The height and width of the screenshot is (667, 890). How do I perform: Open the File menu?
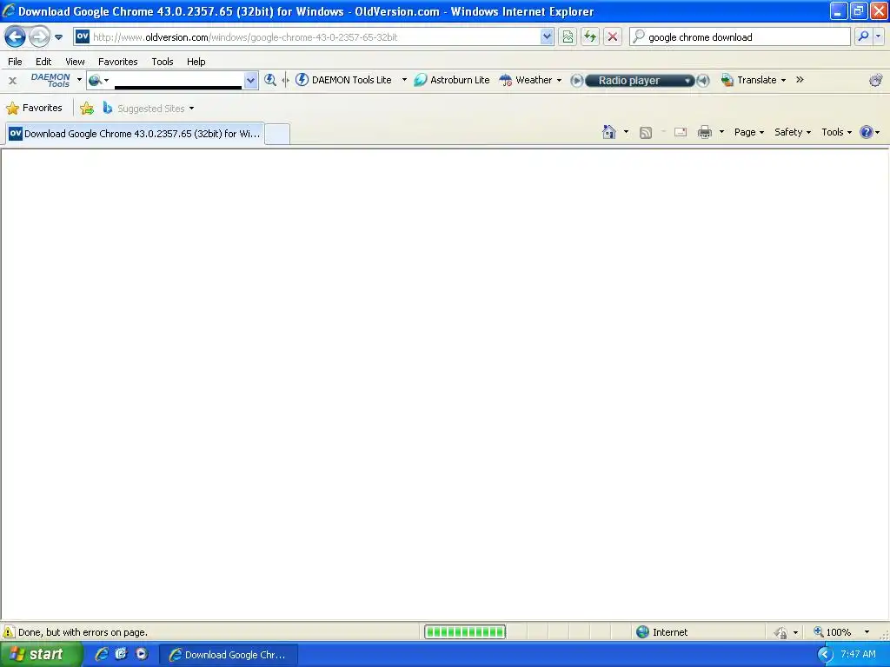[x=16, y=62]
